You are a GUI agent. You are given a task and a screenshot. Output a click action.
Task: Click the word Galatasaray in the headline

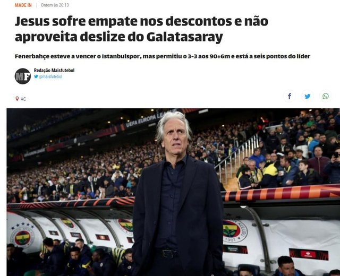[x=184, y=37]
